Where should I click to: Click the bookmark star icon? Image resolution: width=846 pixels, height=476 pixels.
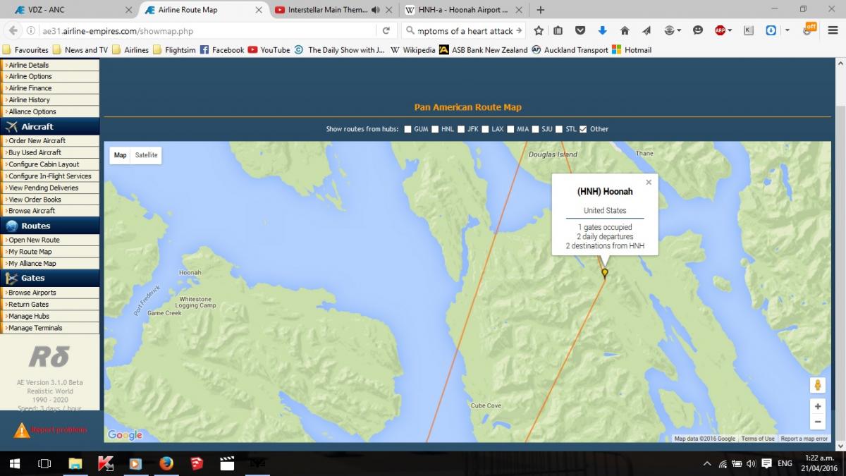[539, 30]
